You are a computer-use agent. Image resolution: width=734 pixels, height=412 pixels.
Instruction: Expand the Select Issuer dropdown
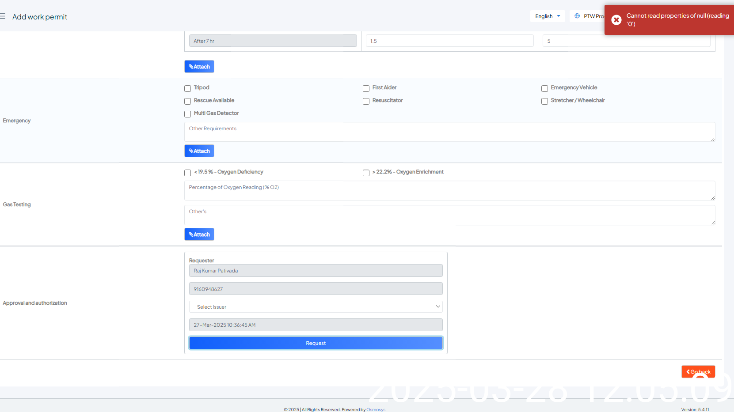point(316,307)
